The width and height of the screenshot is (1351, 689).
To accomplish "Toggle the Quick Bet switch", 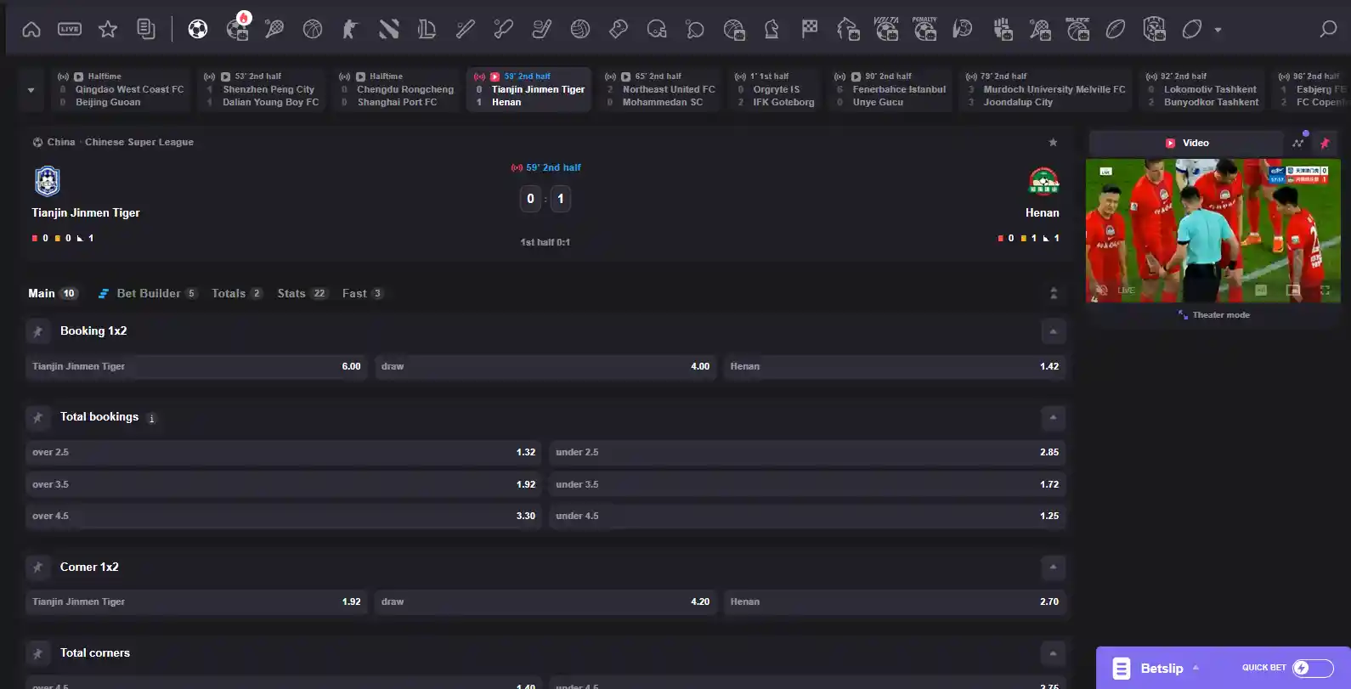I will (x=1312, y=668).
